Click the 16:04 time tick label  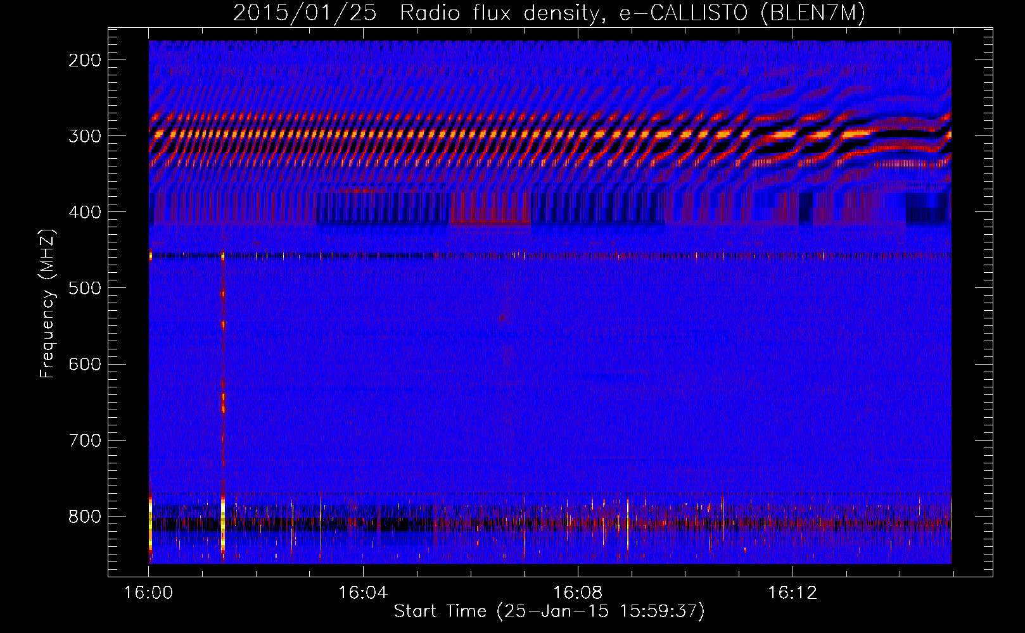point(363,592)
